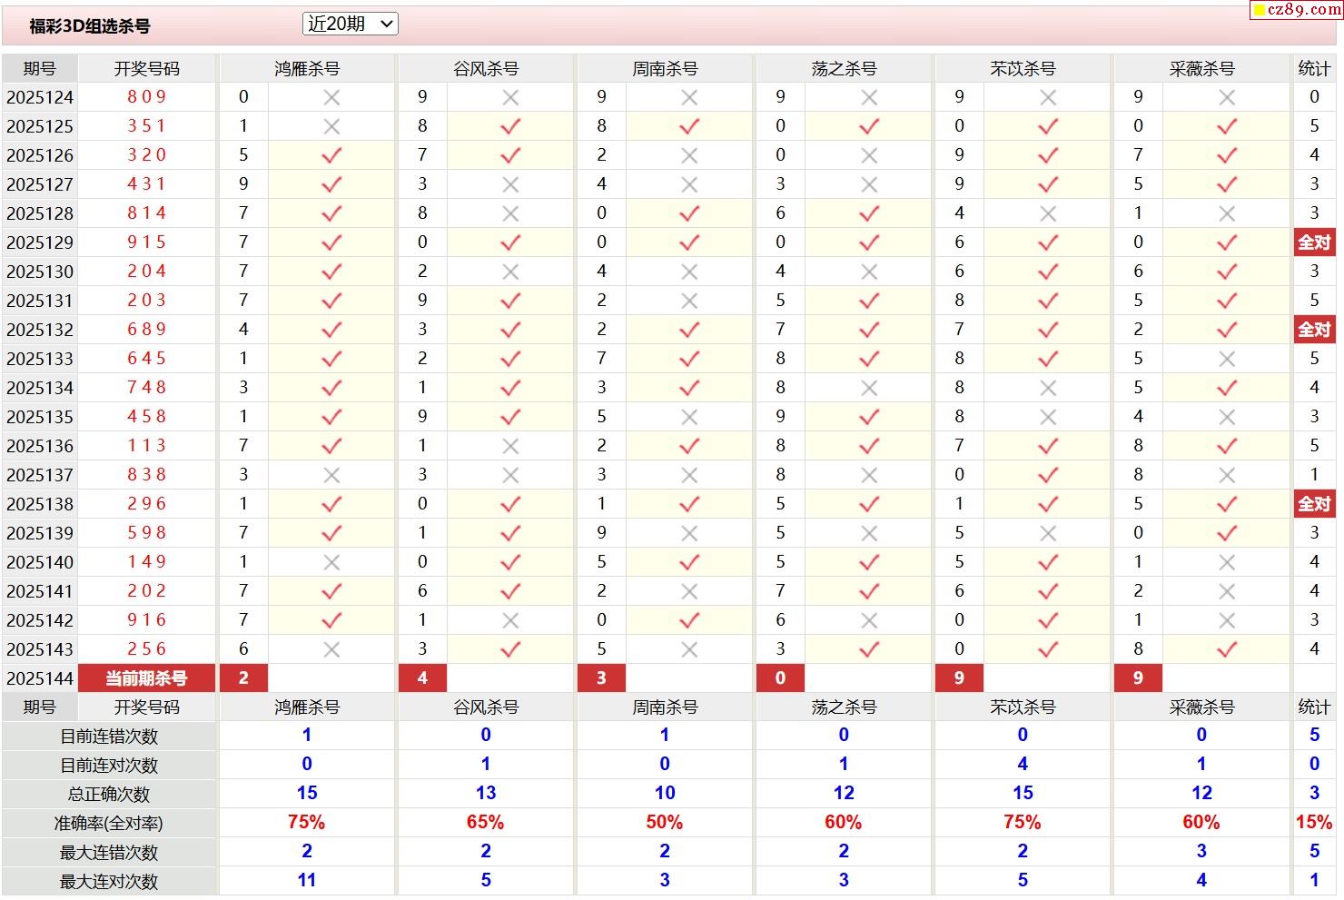Click the cross mark for 周南 in row 2025139
This screenshot has width=1344, height=900.
[689, 533]
